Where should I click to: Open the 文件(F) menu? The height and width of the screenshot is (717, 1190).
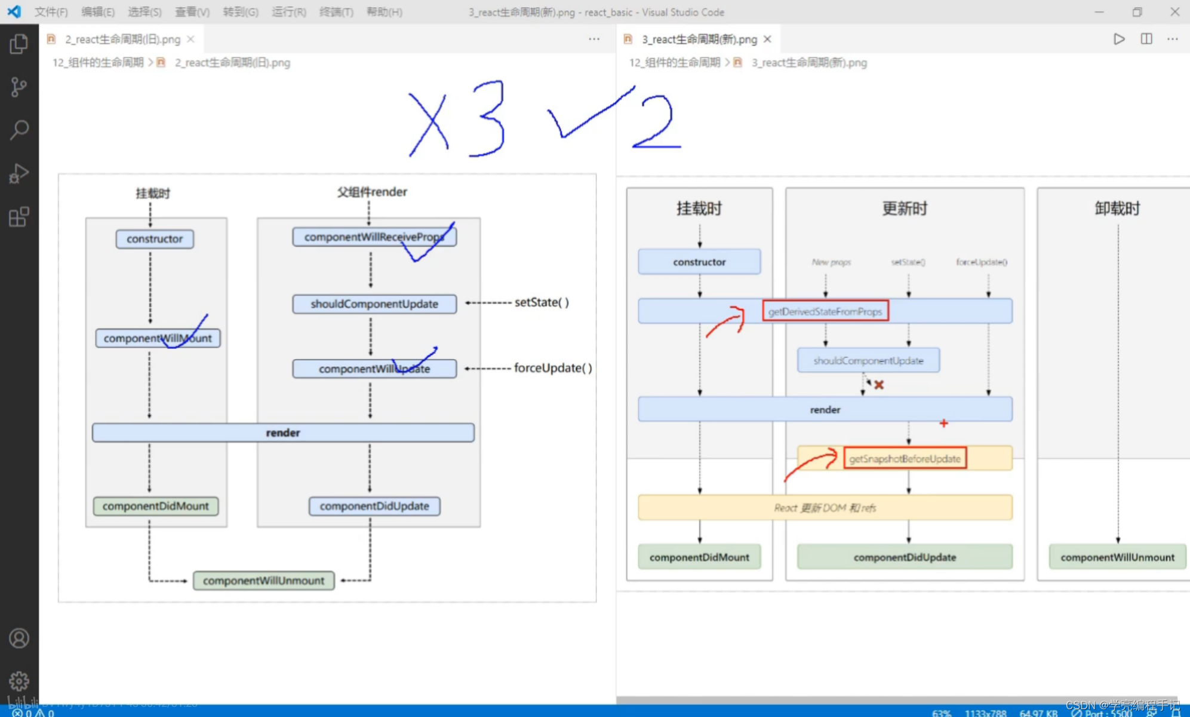(x=51, y=12)
